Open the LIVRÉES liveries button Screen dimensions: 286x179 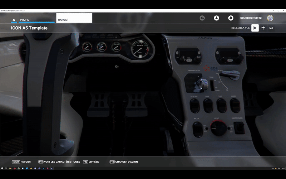91,162
